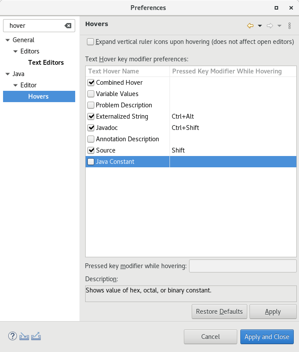
Task: Select the Hovers tree item
Action: (x=38, y=96)
